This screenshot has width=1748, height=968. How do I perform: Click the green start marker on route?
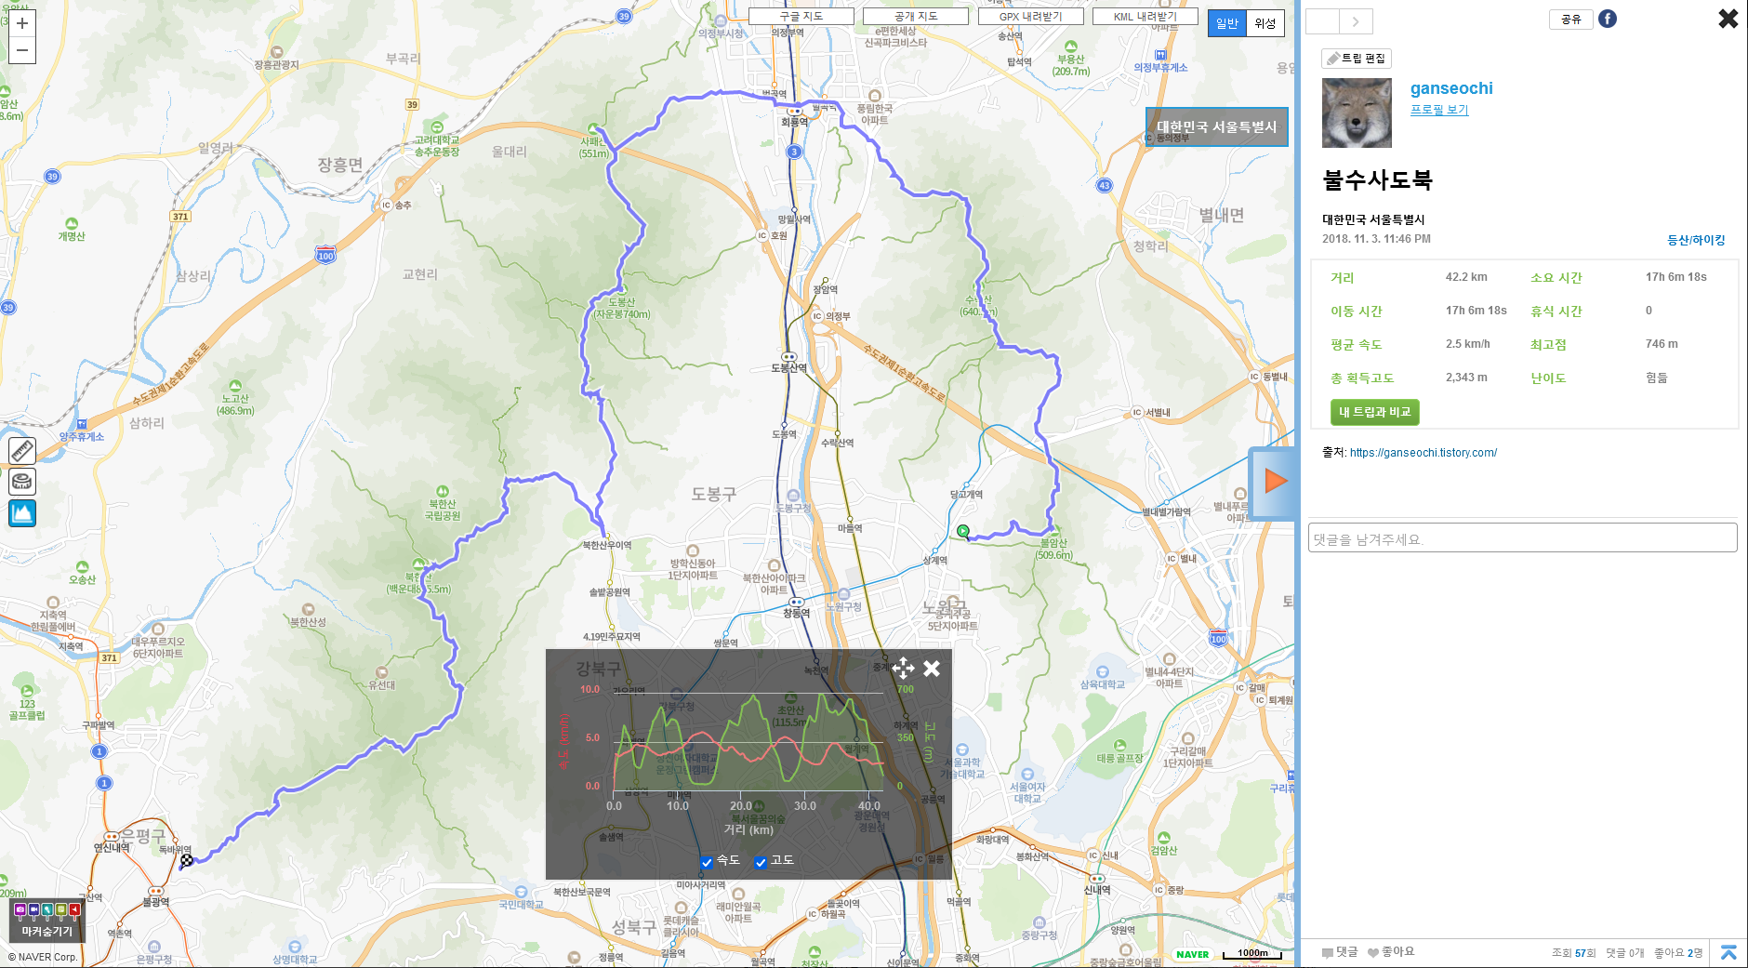(963, 531)
